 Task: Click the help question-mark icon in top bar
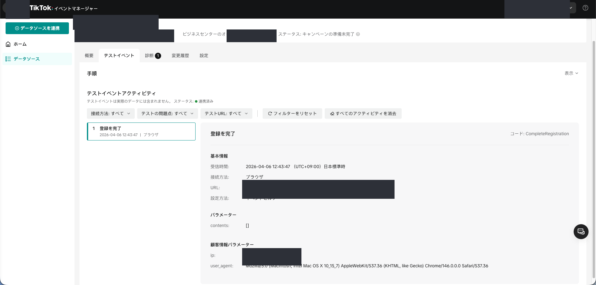pos(586,8)
